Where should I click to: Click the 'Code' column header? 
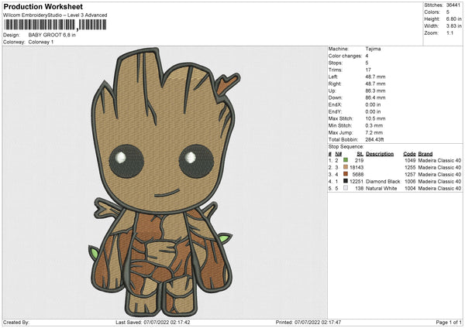(x=409, y=154)
